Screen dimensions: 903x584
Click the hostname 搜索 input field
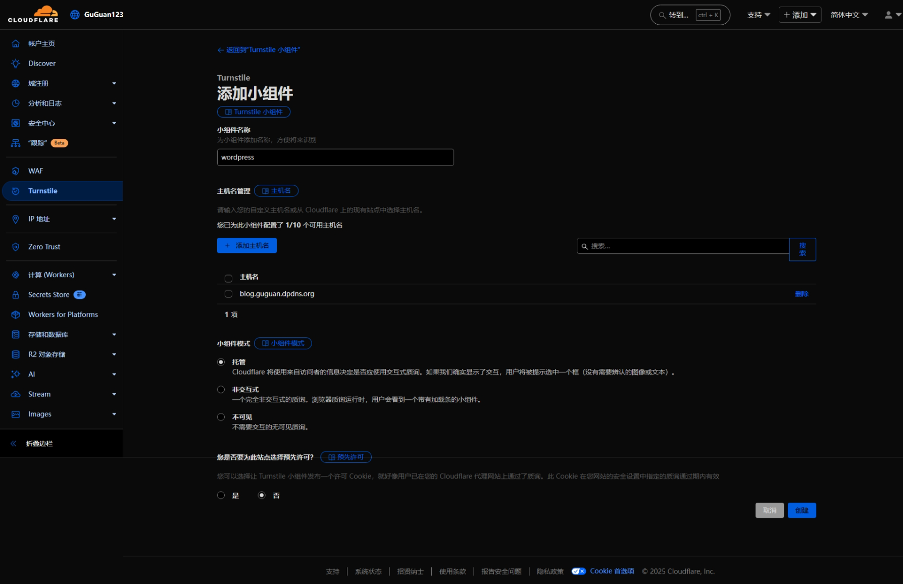pyautogui.click(x=683, y=246)
